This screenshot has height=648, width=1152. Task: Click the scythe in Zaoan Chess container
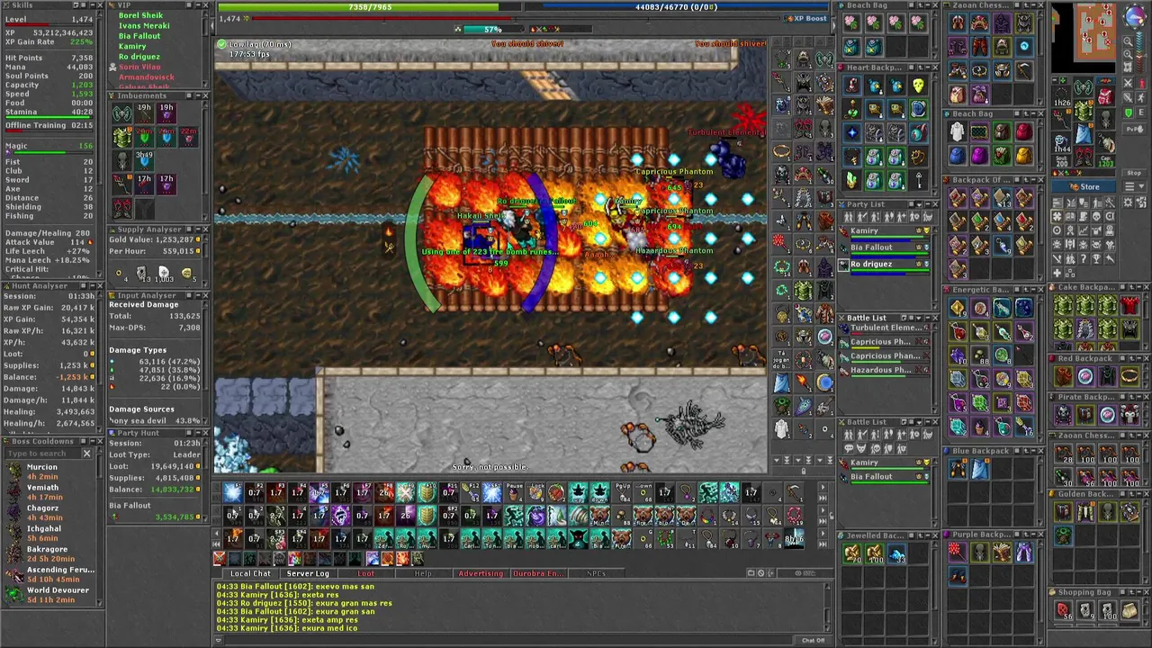(1024, 71)
